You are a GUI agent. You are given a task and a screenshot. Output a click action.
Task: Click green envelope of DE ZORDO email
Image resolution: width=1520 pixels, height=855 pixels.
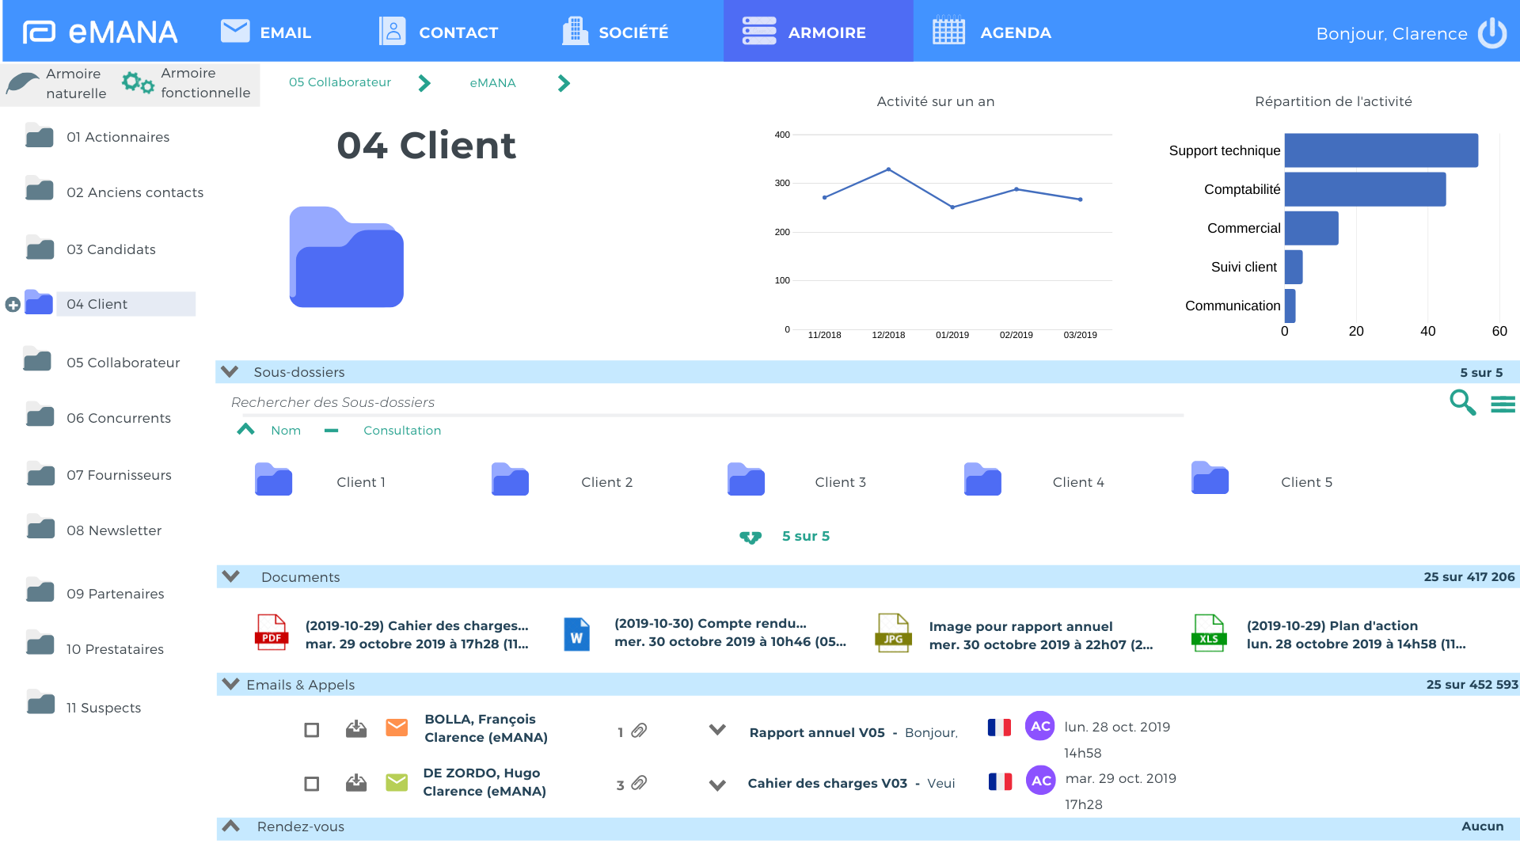397,782
